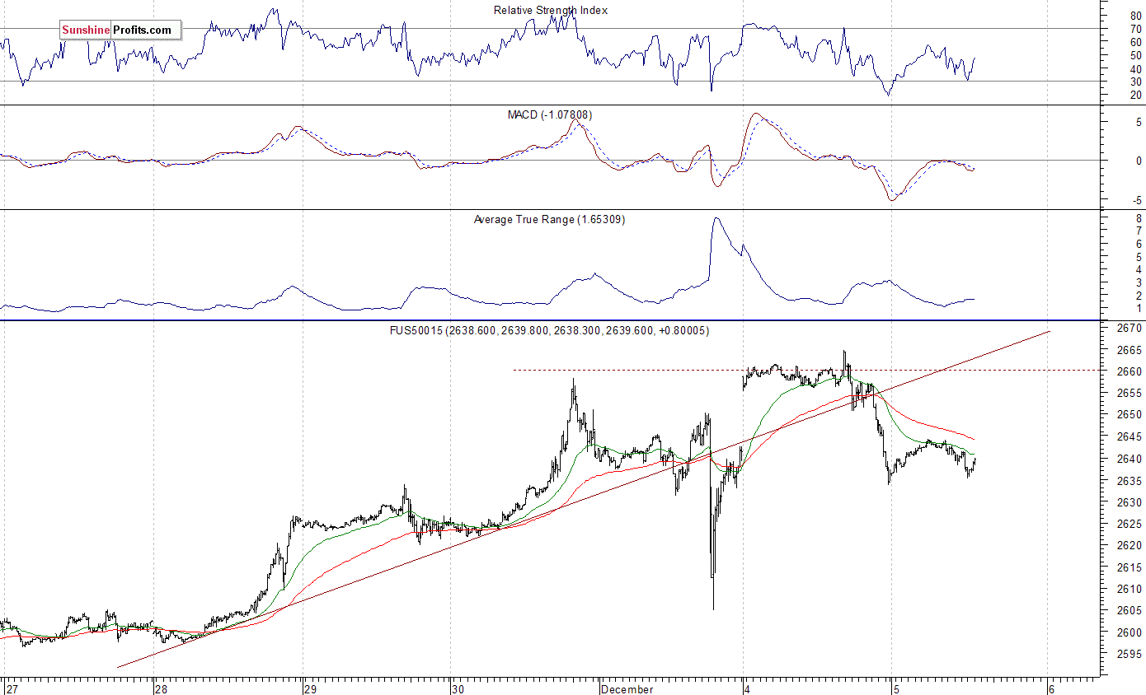
Task: Click price axis label 2655
Action: point(1131,394)
